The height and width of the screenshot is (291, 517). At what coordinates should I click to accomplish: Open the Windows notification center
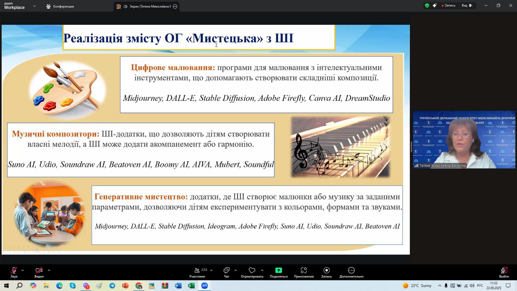coord(508,286)
